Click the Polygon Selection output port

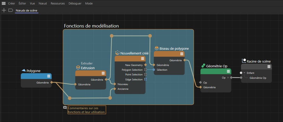click(146, 70)
